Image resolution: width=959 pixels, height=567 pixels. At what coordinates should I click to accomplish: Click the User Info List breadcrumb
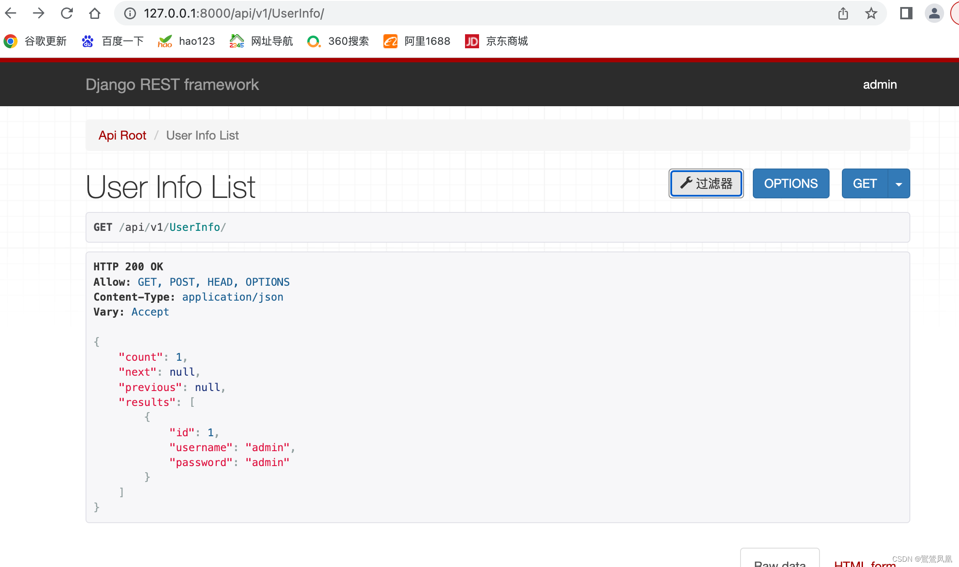202,135
